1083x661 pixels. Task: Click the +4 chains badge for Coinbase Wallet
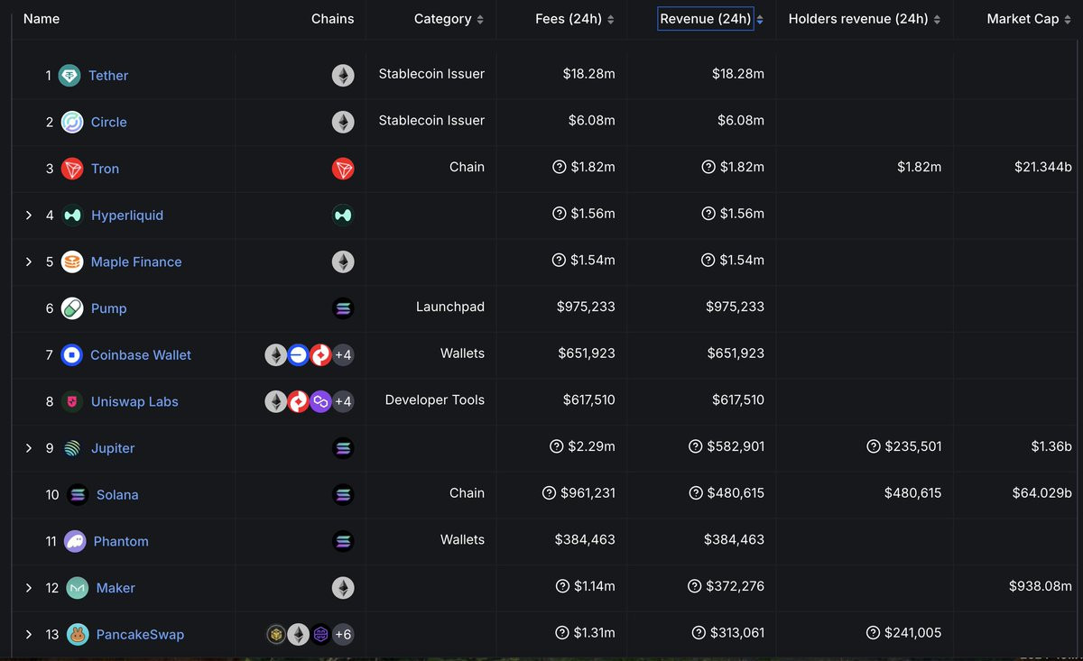343,355
